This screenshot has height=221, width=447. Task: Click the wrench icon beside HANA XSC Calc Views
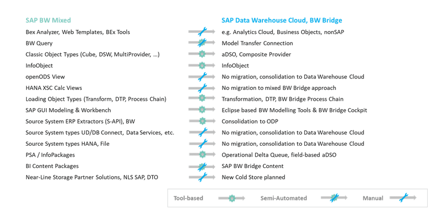click(202, 88)
